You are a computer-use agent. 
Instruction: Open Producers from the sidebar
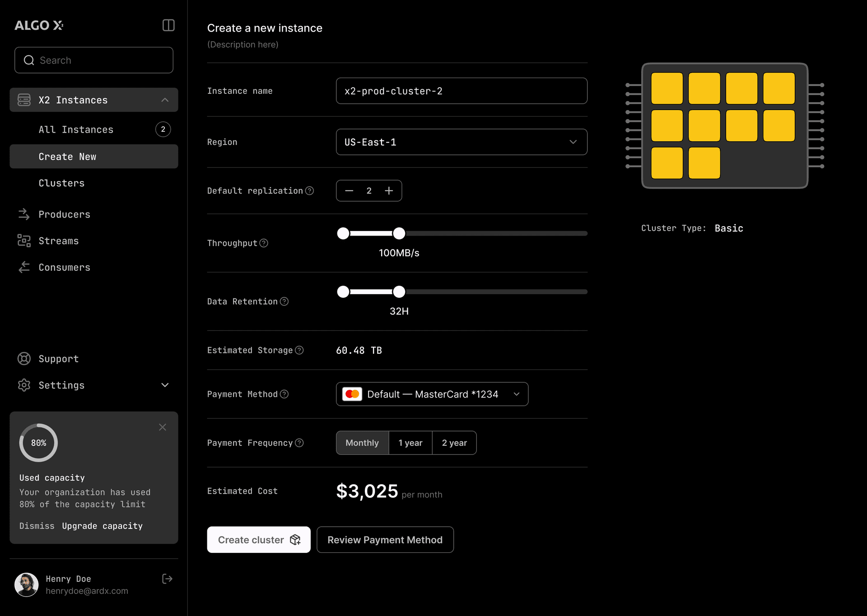point(64,214)
